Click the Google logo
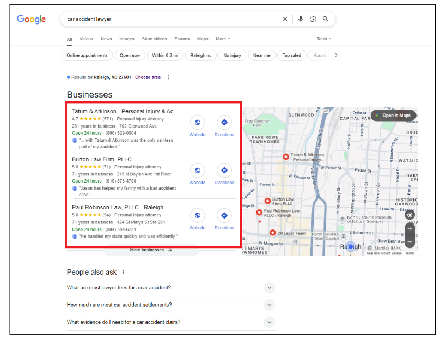Image resolution: width=446 pixels, height=339 pixels. pyautogui.click(x=31, y=19)
